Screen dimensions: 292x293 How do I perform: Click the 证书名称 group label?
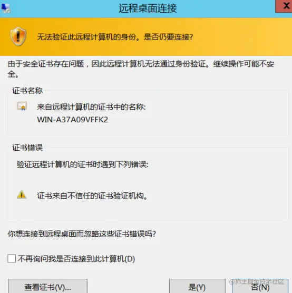pos(27,91)
